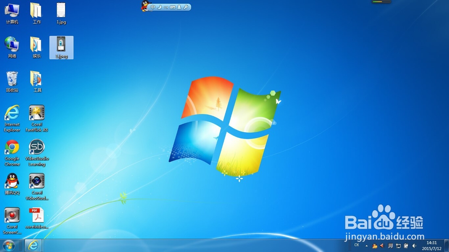The image size is (449, 252).
Task: Select the Corel ScreenCap shortcut icon
Action: coord(12,221)
